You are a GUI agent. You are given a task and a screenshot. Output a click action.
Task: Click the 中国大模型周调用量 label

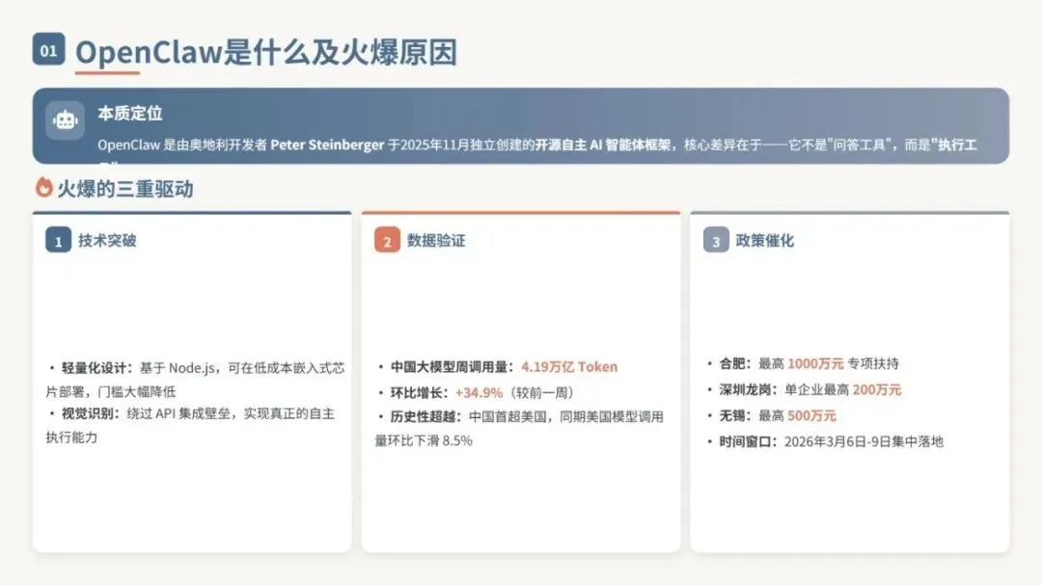tap(452, 366)
